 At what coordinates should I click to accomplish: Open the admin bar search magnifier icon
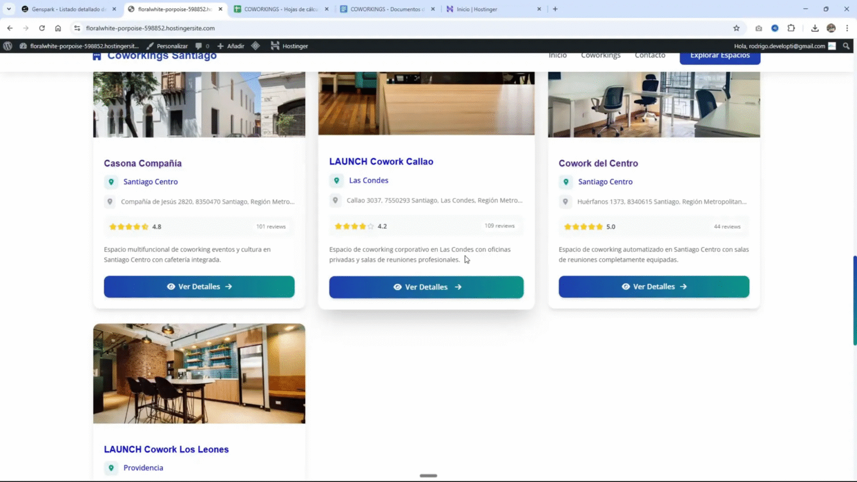point(846,46)
